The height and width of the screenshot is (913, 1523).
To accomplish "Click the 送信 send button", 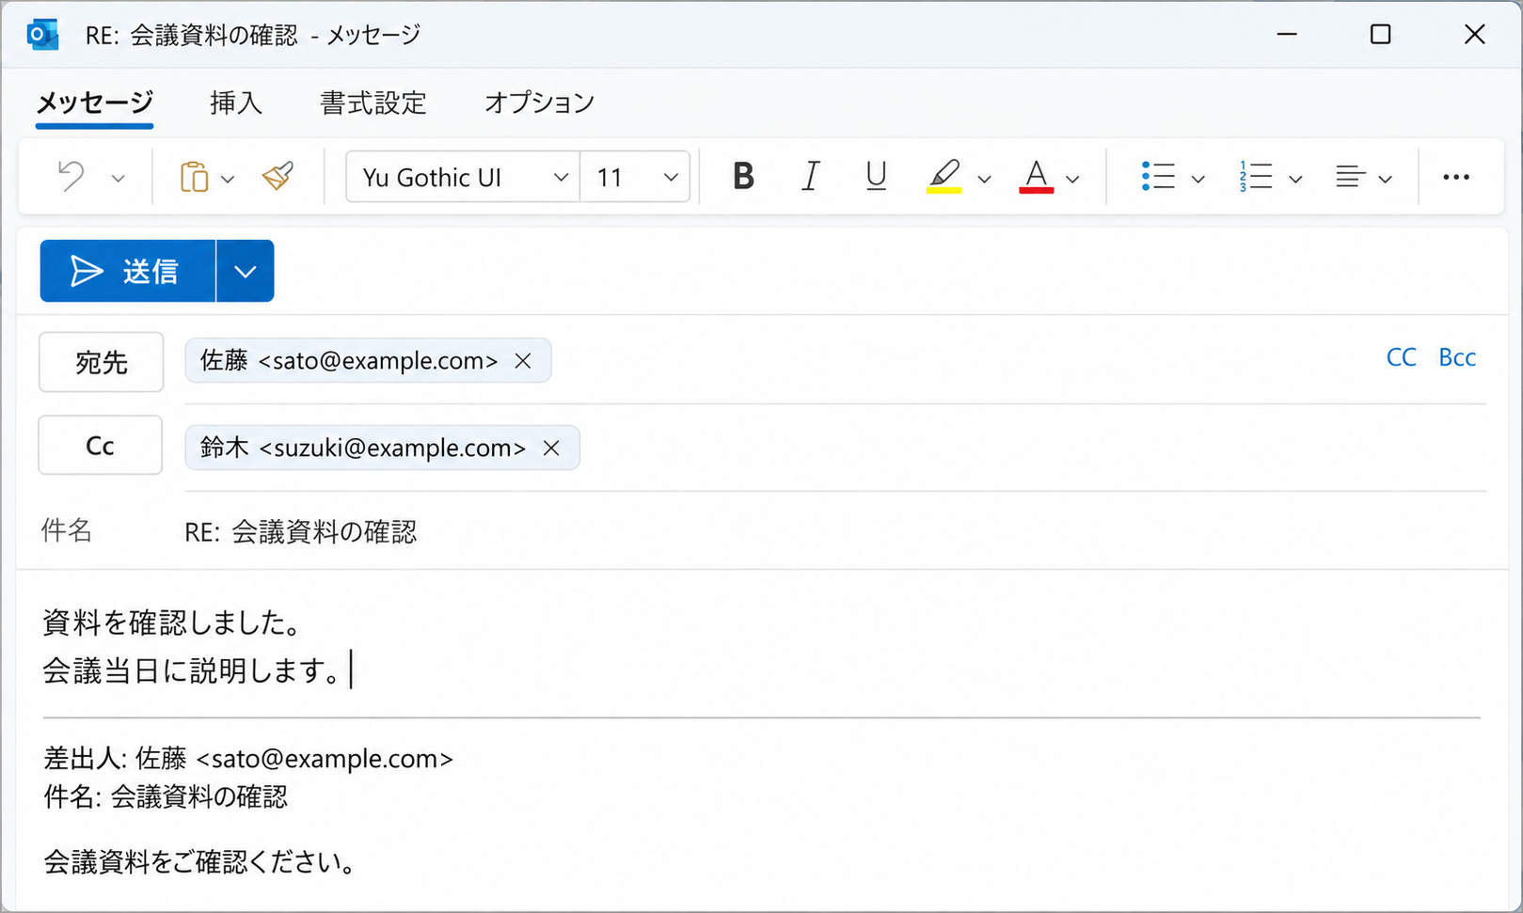I will point(128,271).
